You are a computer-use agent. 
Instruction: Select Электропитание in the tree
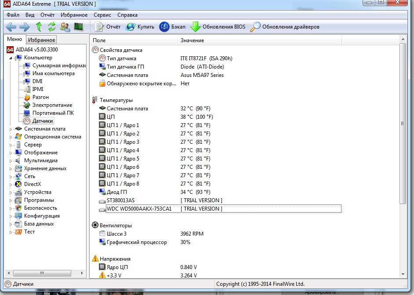52,105
